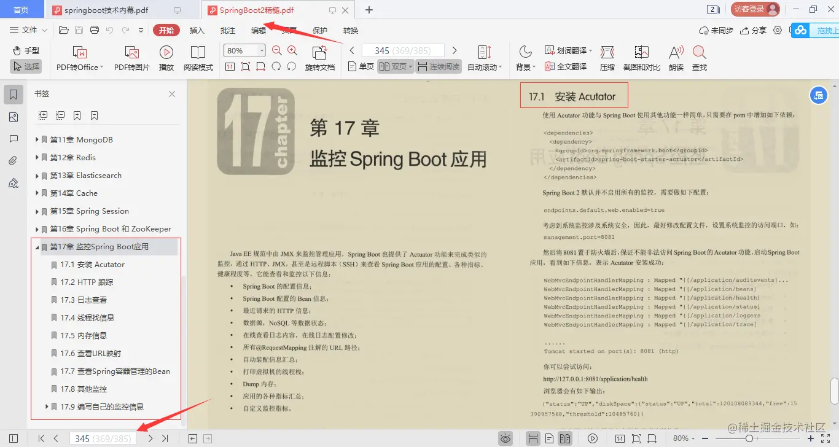This screenshot has width=839, height=447.
Task: Open the 背景 background dropdown
Action: (526, 59)
